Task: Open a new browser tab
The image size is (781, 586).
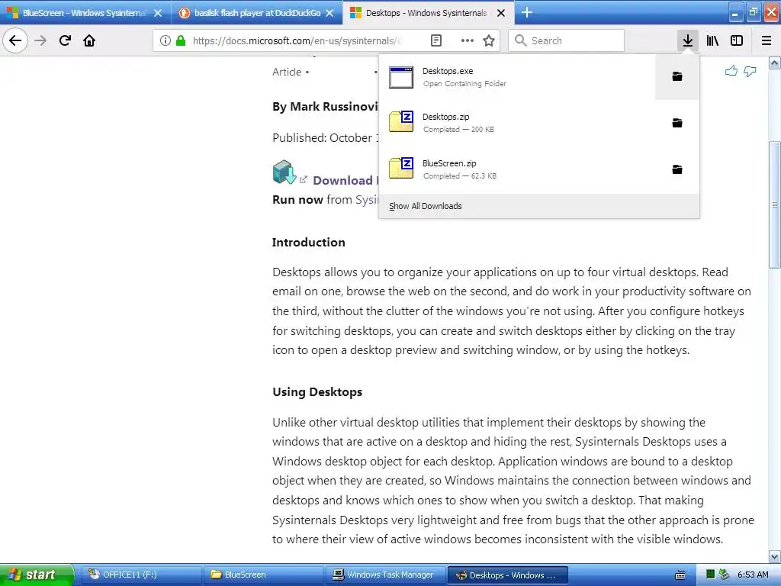Action: click(x=527, y=12)
